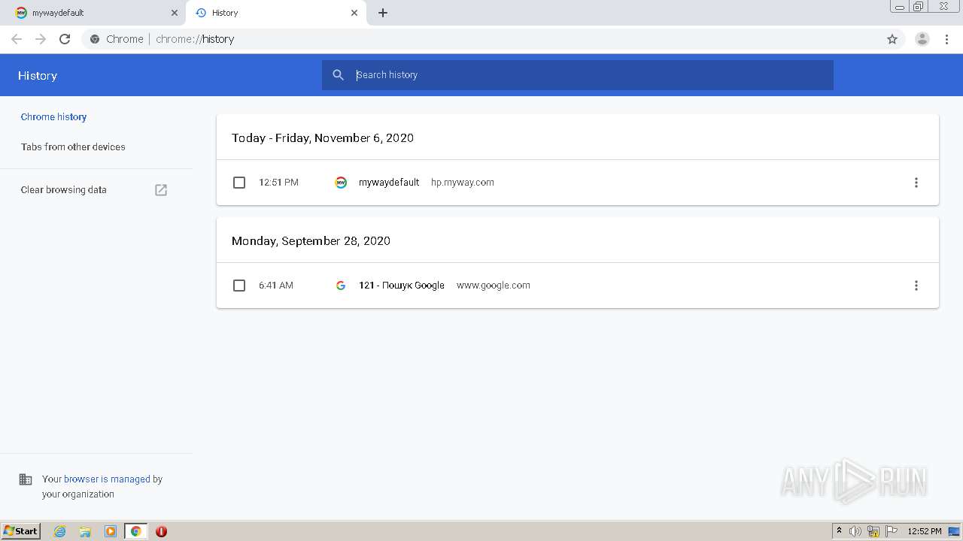This screenshot has width=963, height=541.
Task: Open the media player taskbar icon
Action: point(111,531)
